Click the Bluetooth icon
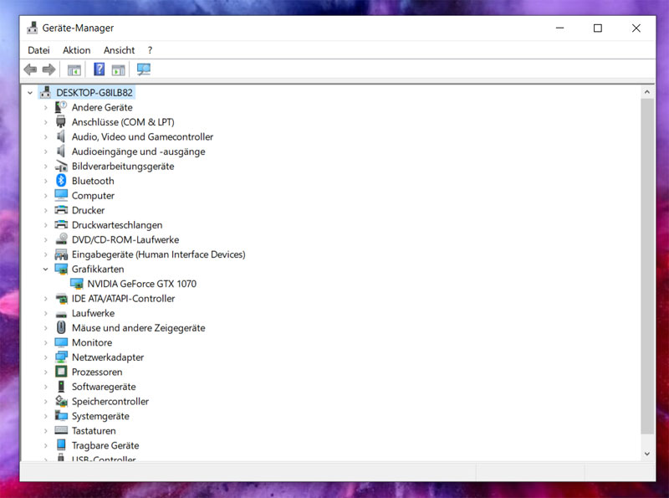The width and height of the screenshot is (669, 498). [61, 181]
